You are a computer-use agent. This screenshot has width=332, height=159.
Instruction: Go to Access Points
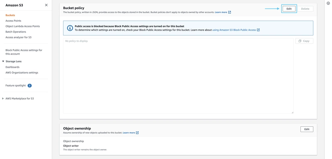[x=13, y=21]
